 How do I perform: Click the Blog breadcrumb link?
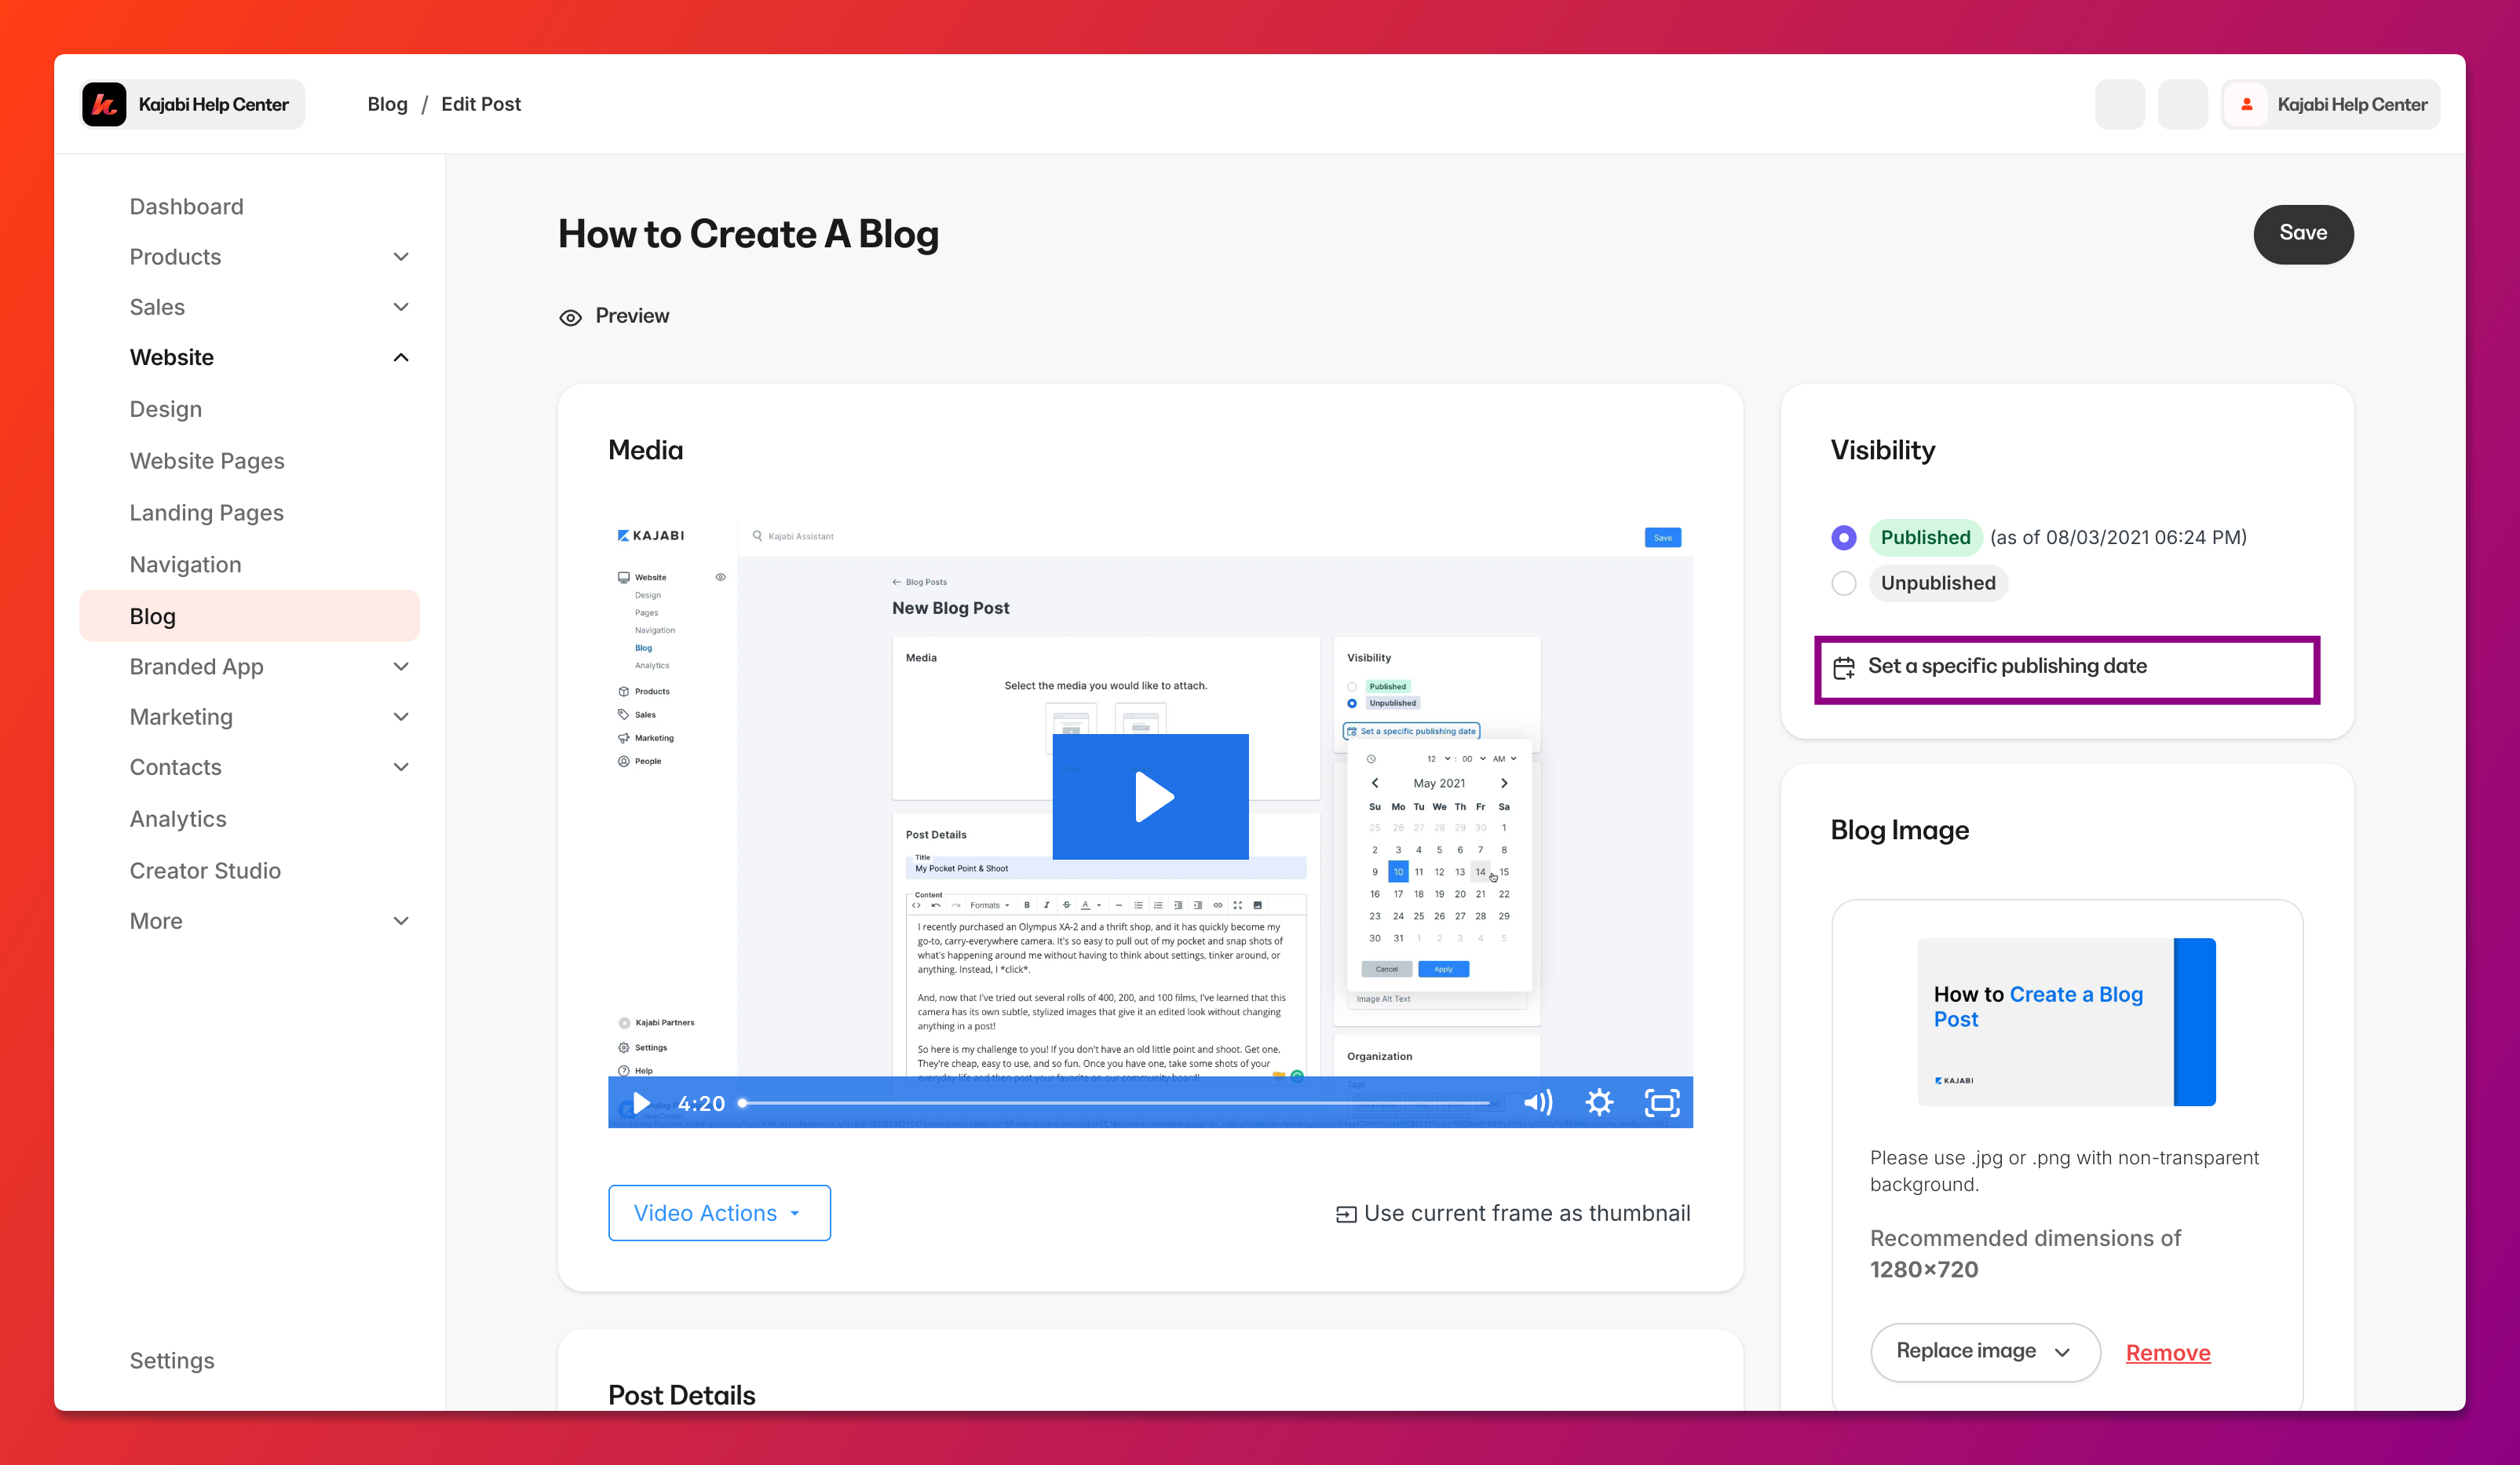(387, 104)
